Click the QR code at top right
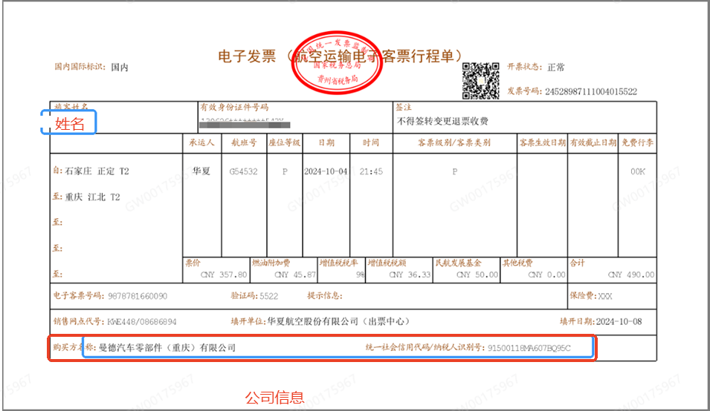The height and width of the screenshot is (411, 710). pos(481,80)
